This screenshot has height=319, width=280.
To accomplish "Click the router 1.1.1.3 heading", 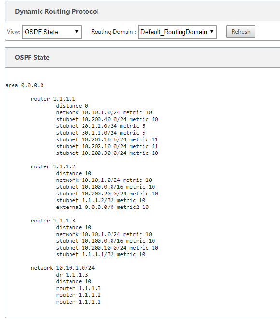I will (x=53, y=221).
